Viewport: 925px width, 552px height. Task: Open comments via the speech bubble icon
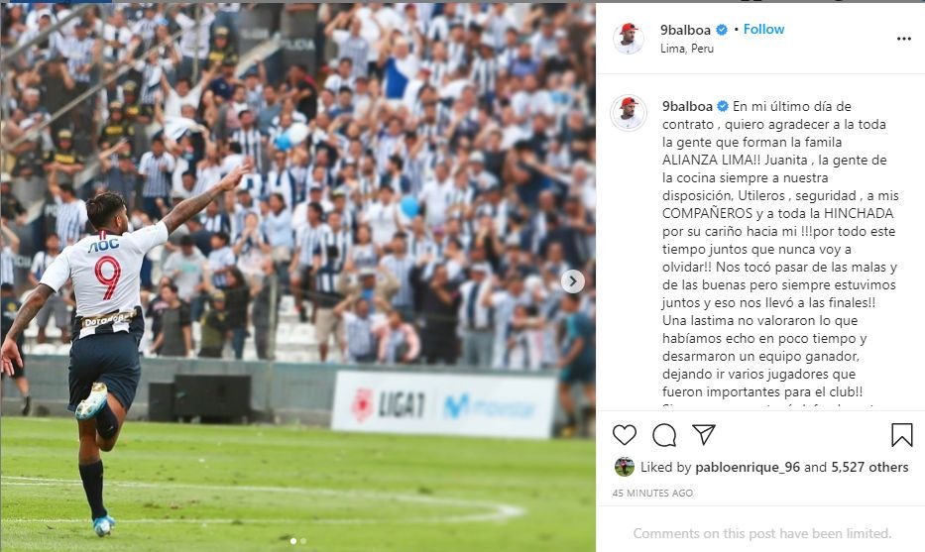tap(664, 435)
